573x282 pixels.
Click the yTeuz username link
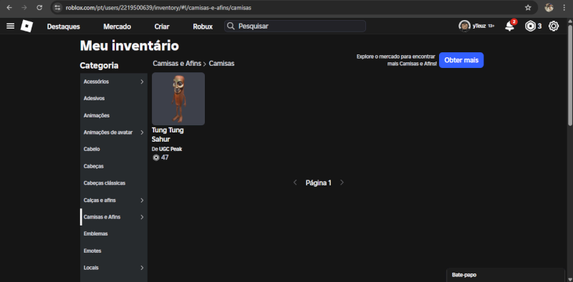479,26
